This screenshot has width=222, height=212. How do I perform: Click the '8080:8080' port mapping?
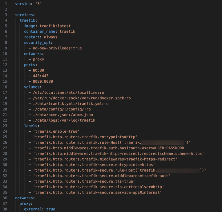(43, 81)
